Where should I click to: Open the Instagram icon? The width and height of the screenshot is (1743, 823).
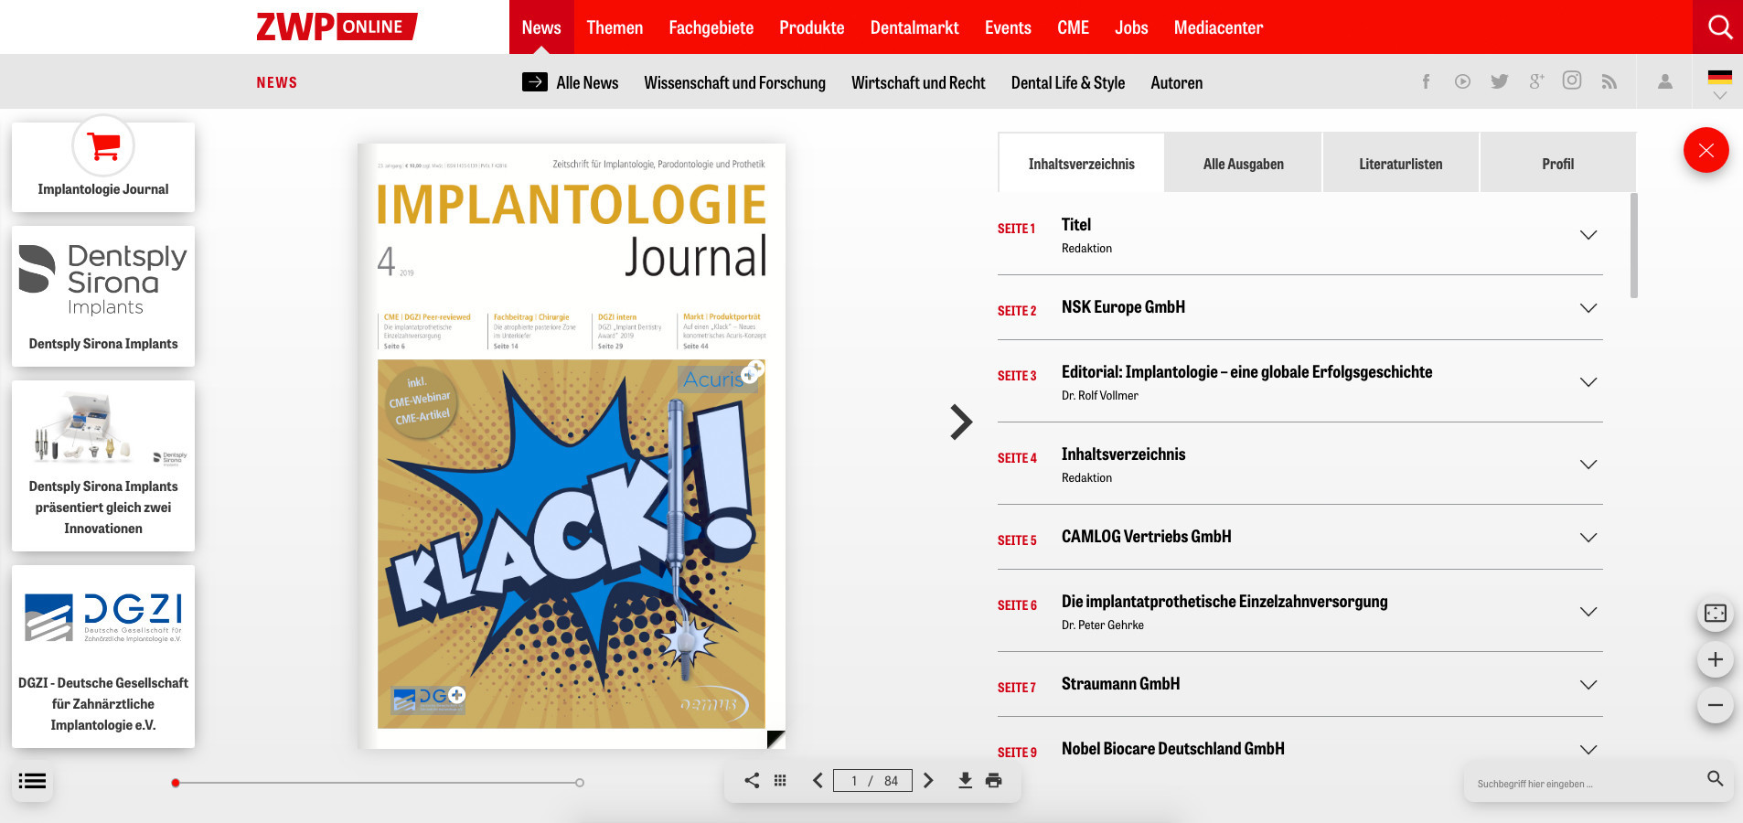coord(1572,80)
